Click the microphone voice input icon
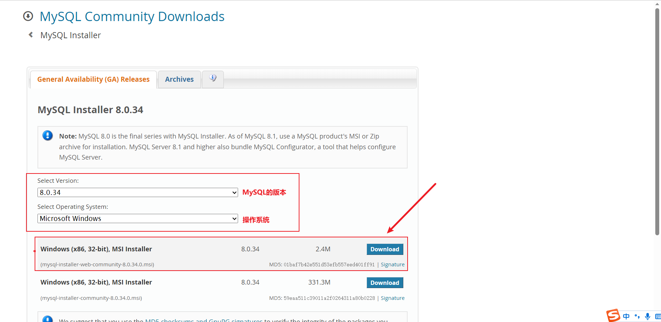This screenshot has width=661, height=322. click(647, 316)
